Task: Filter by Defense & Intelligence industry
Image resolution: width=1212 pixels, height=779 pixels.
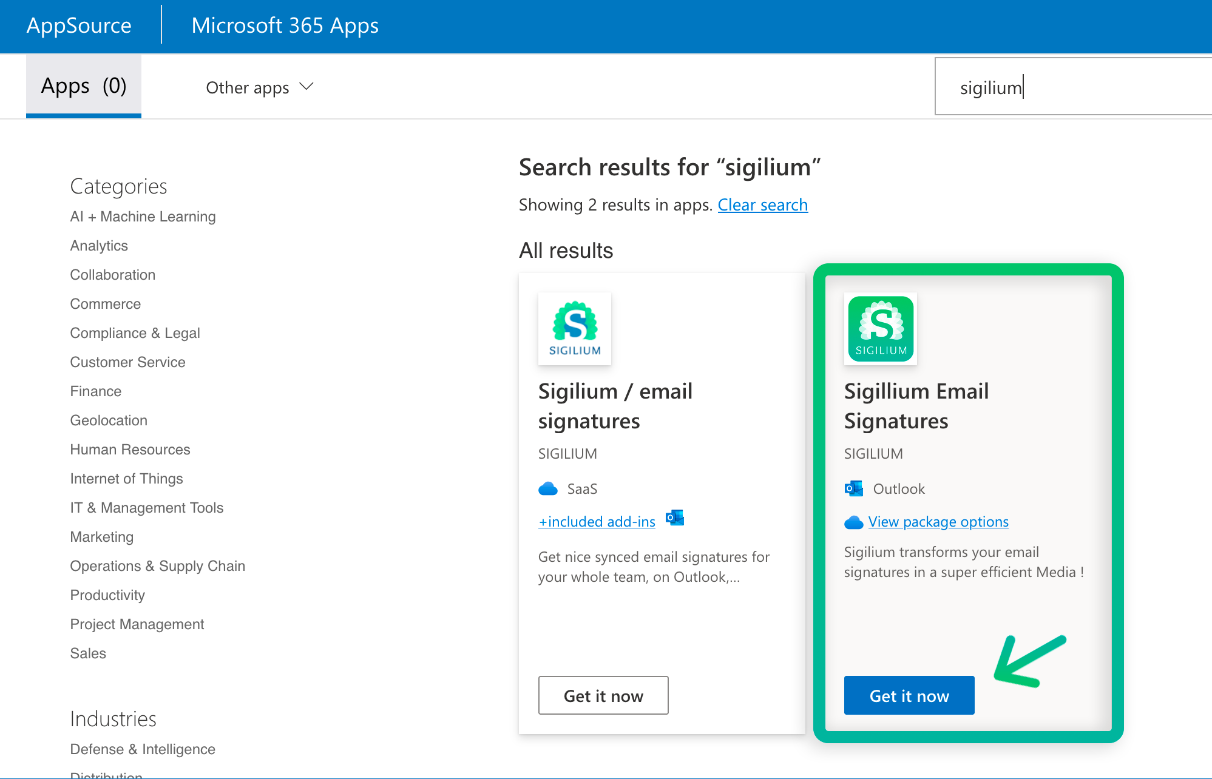Action: point(143,749)
